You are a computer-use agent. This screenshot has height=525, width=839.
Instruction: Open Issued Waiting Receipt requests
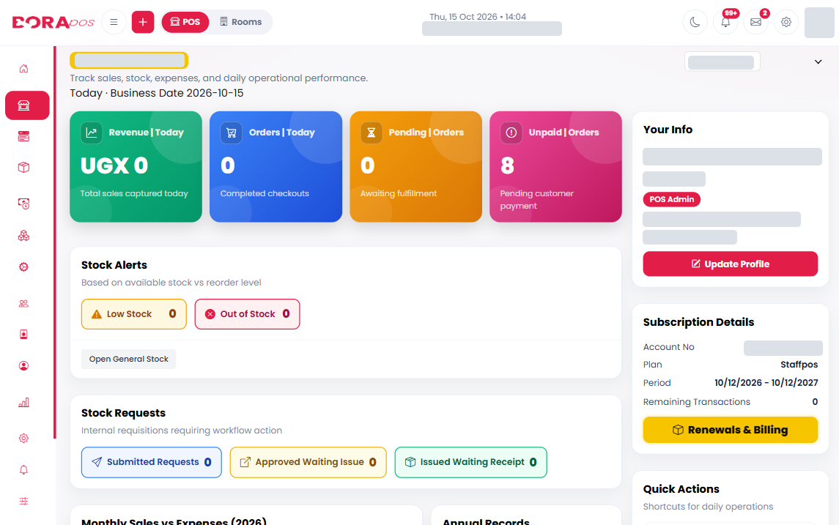point(471,462)
